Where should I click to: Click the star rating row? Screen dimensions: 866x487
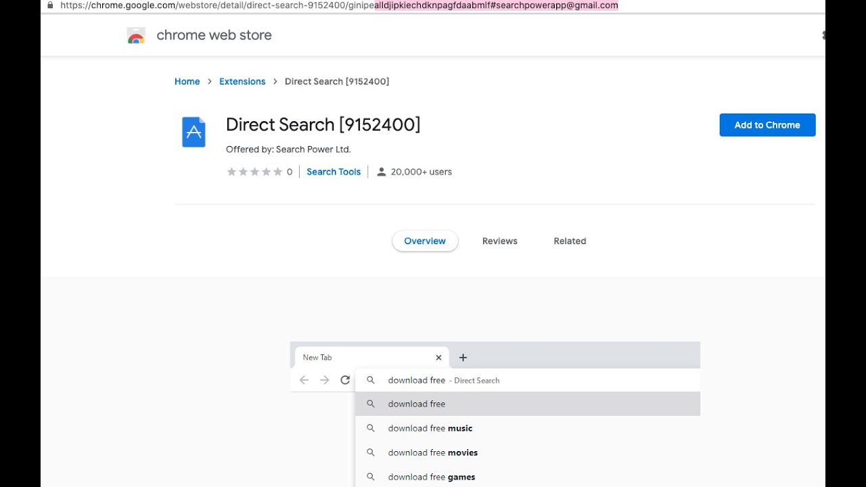pyautogui.click(x=254, y=172)
